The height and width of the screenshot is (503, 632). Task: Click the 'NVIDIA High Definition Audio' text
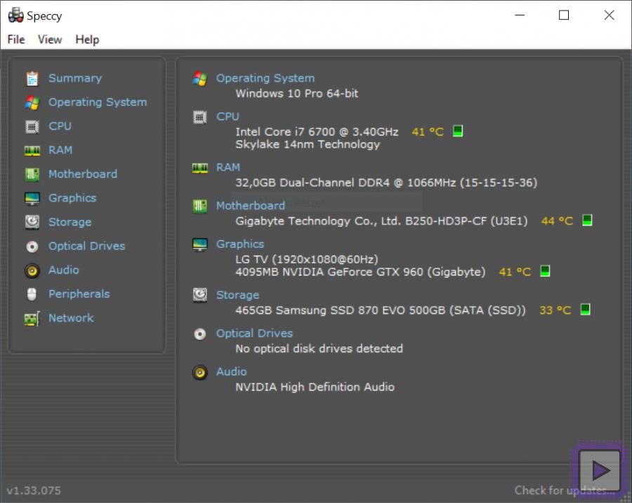click(x=315, y=387)
